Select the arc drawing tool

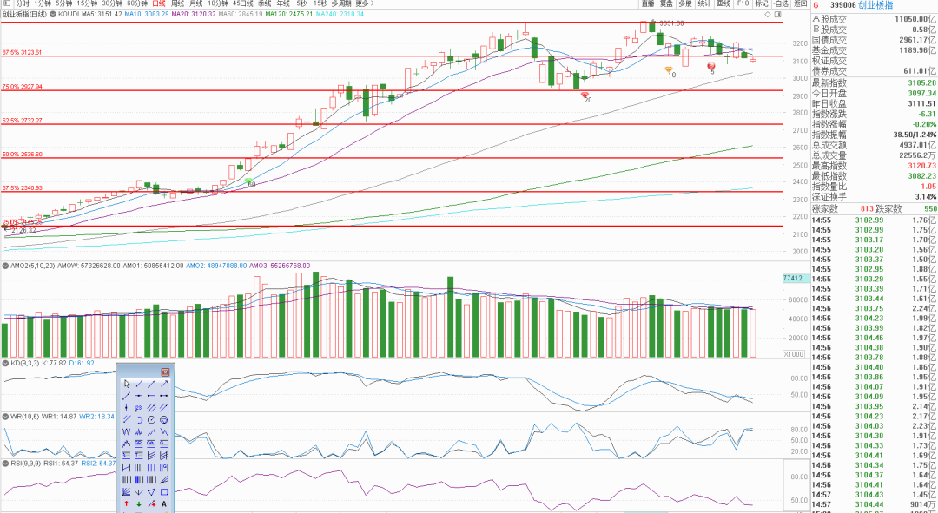coord(139,419)
